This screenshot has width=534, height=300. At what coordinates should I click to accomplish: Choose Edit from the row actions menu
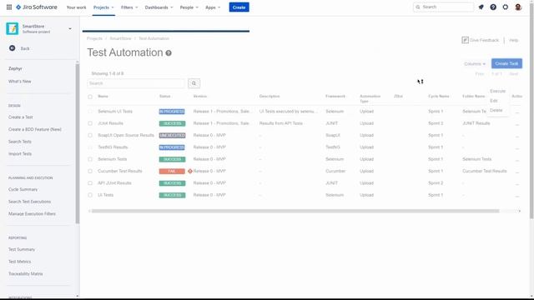(x=494, y=101)
